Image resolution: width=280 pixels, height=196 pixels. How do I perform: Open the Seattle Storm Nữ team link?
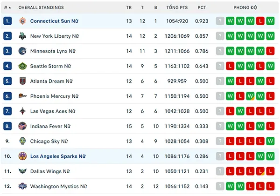pyautogui.click(x=50, y=66)
